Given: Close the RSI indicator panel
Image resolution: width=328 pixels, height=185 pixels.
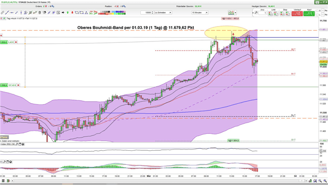Looking at the screenshot, I should (x=23, y=144).
